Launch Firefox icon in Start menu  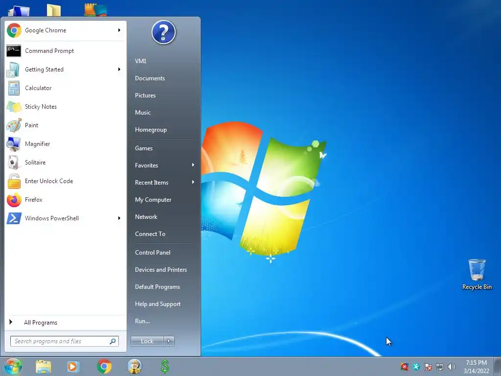pyautogui.click(x=14, y=200)
